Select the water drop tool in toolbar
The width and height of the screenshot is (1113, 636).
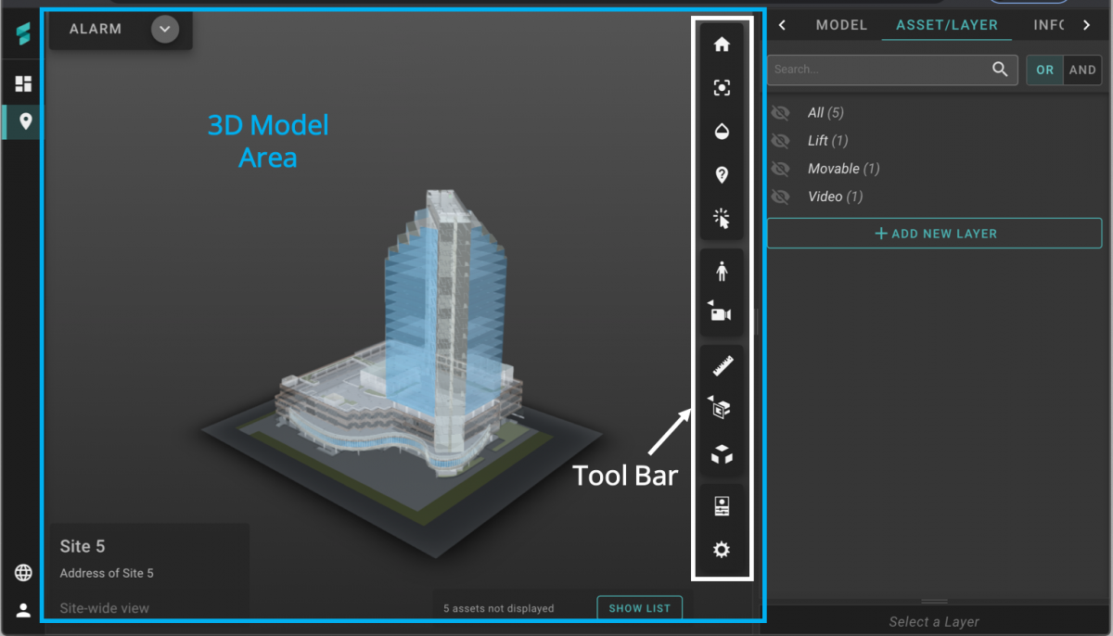(722, 131)
